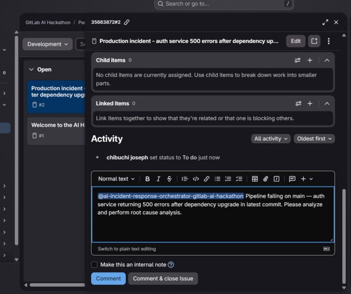Apply bold formatting in comment editor

coord(147,179)
